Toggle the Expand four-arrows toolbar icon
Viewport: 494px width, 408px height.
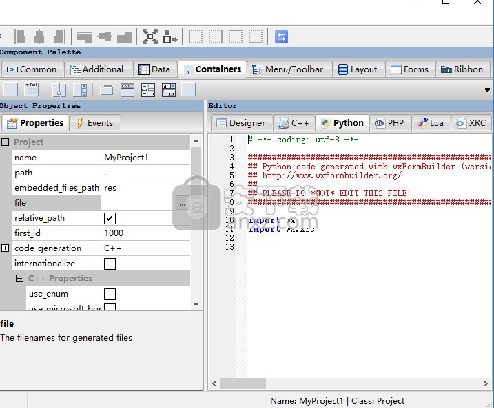pos(150,36)
